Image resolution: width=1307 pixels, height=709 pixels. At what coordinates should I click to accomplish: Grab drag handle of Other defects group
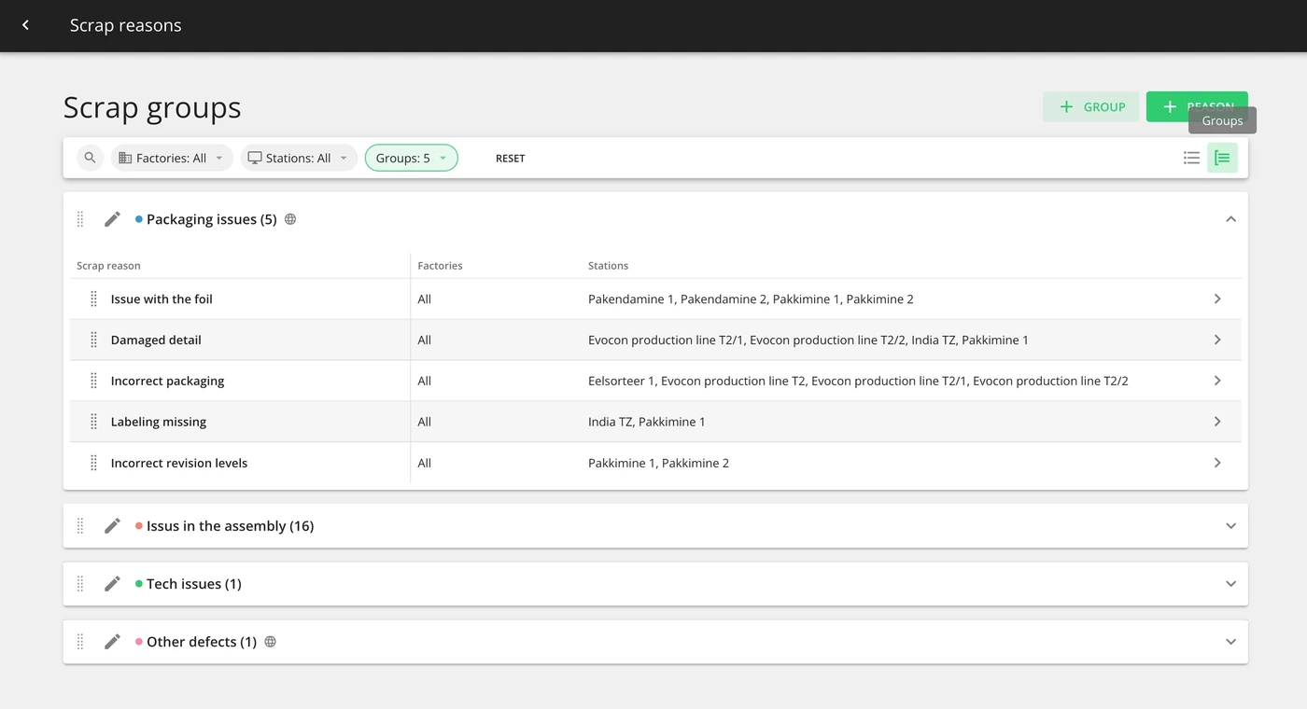point(80,642)
